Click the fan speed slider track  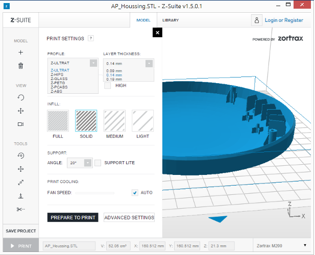click(94, 193)
